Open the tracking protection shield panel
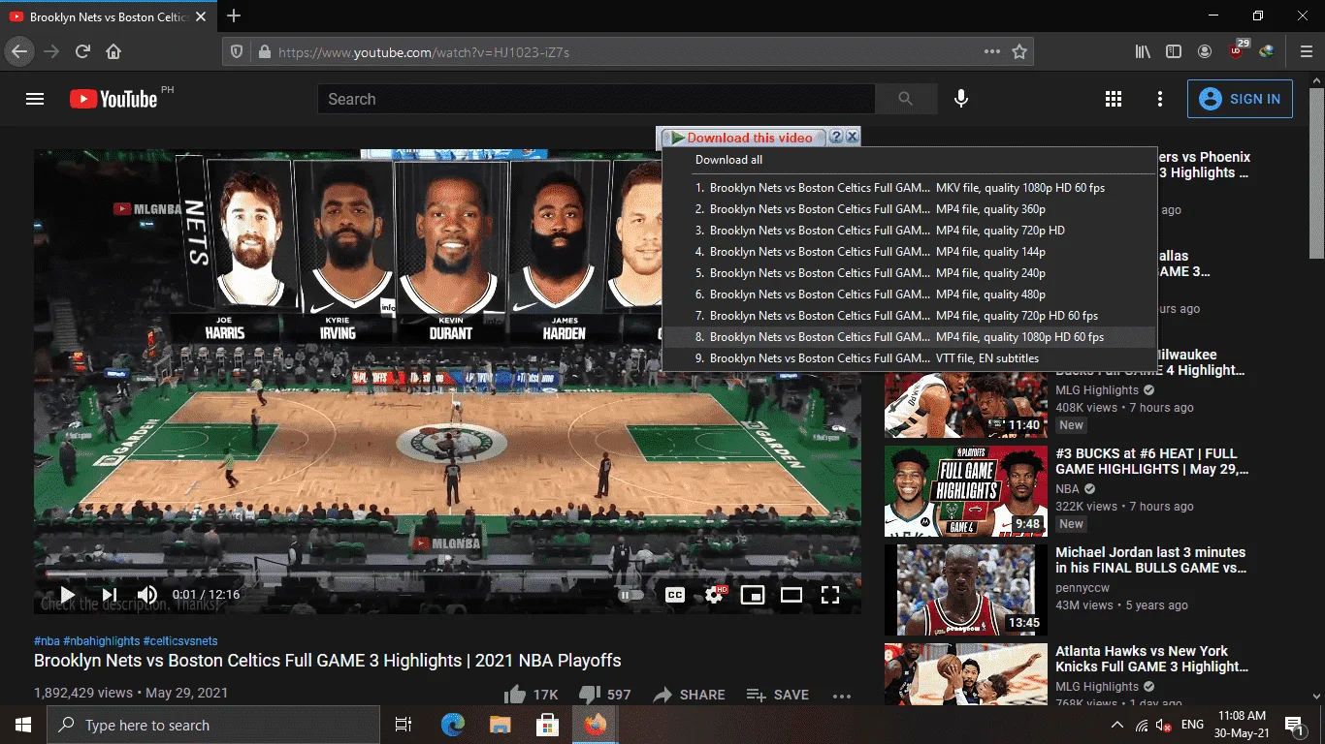Screen dimensions: 1325x744 (x=236, y=52)
